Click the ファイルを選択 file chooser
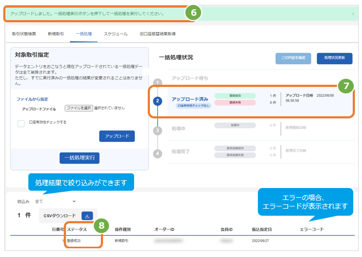This screenshot has height=257, width=362. click(79, 108)
